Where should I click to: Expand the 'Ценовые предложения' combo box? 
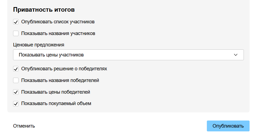pos(128,55)
